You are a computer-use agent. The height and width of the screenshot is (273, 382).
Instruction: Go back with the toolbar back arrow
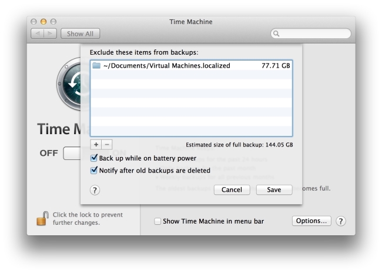(38, 34)
